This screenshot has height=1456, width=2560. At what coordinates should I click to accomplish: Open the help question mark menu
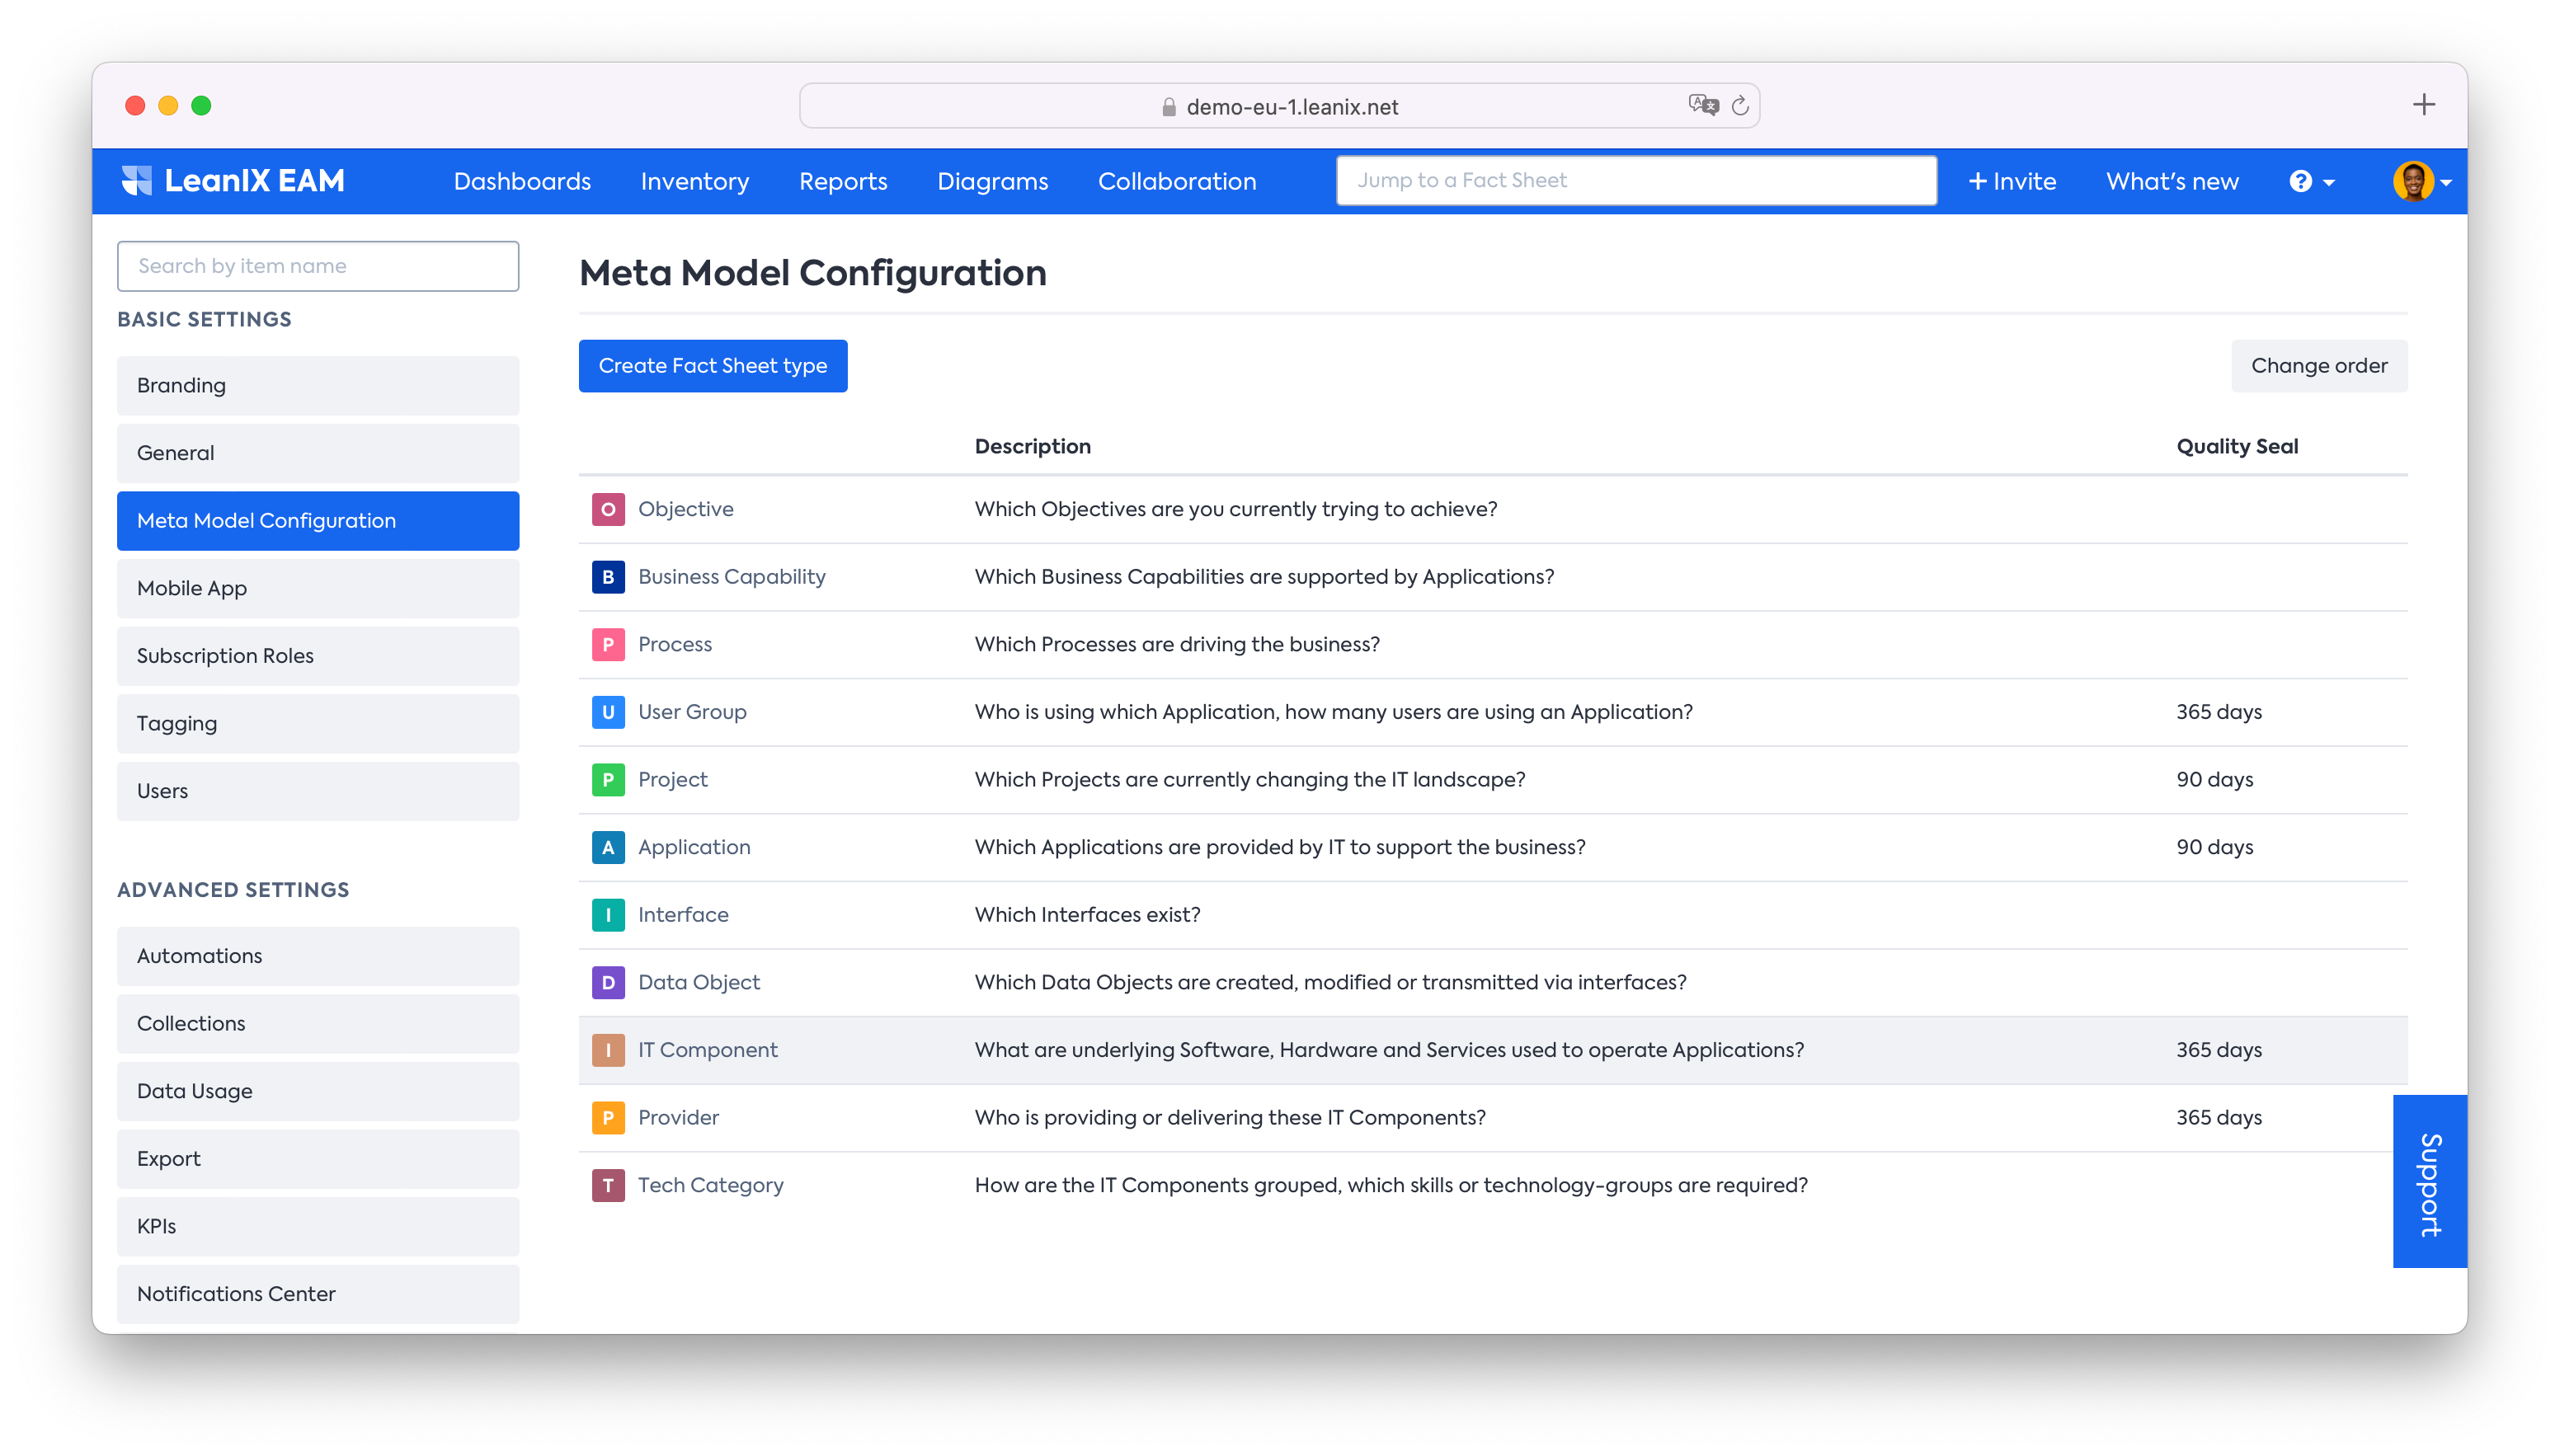point(2311,181)
